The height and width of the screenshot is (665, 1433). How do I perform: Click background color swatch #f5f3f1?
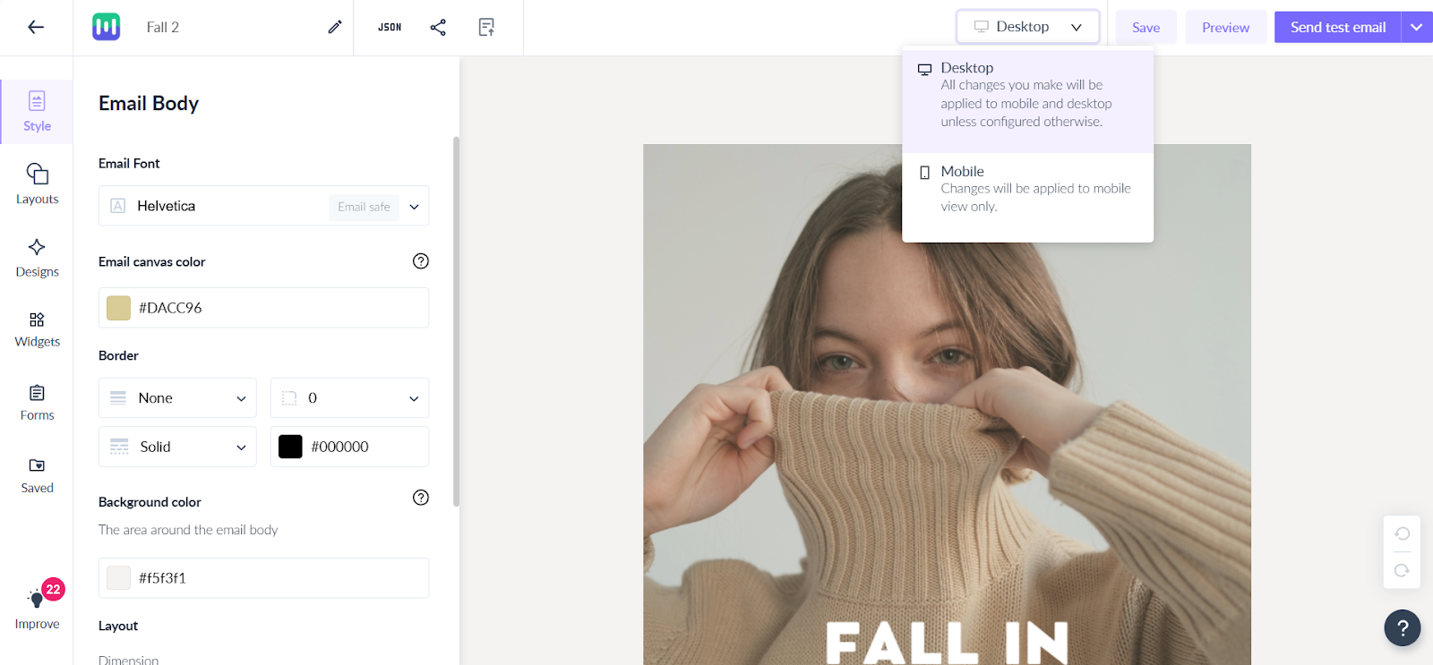pyautogui.click(x=118, y=578)
